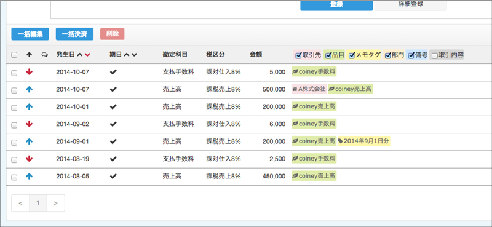This screenshot has width=492, height=227.
Task: Click the blue 登録 button
Action: click(336, 5)
